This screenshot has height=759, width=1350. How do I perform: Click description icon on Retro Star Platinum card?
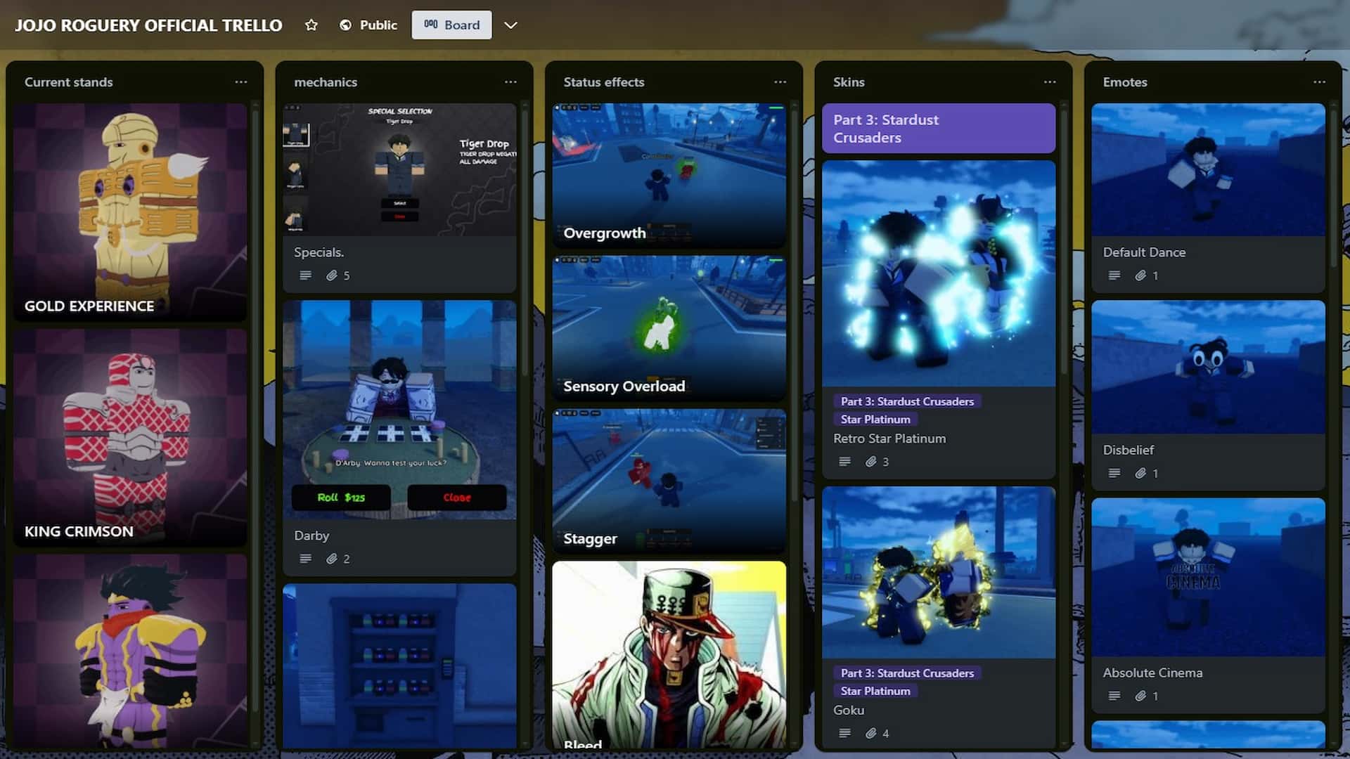pyautogui.click(x=844, y=462)
